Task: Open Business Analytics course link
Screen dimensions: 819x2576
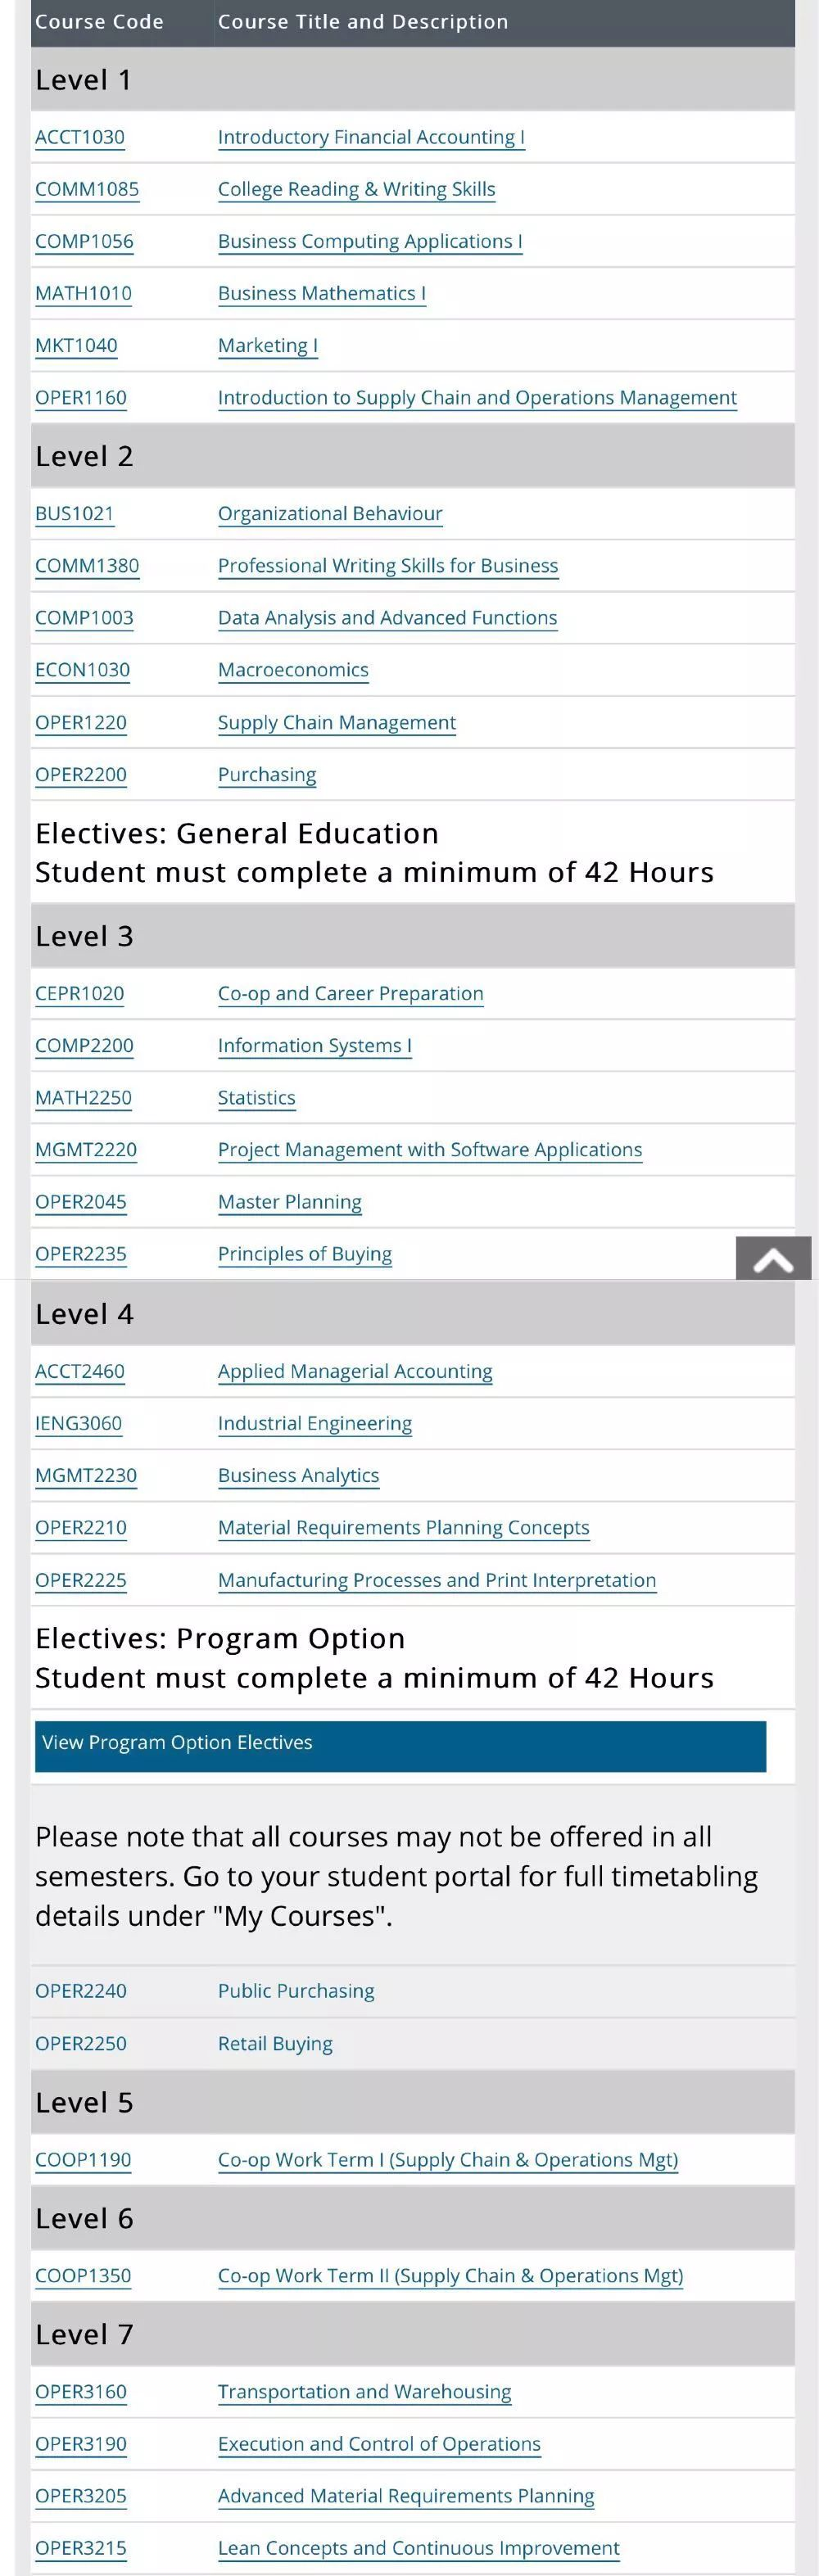Action: tap(298, 1475)
